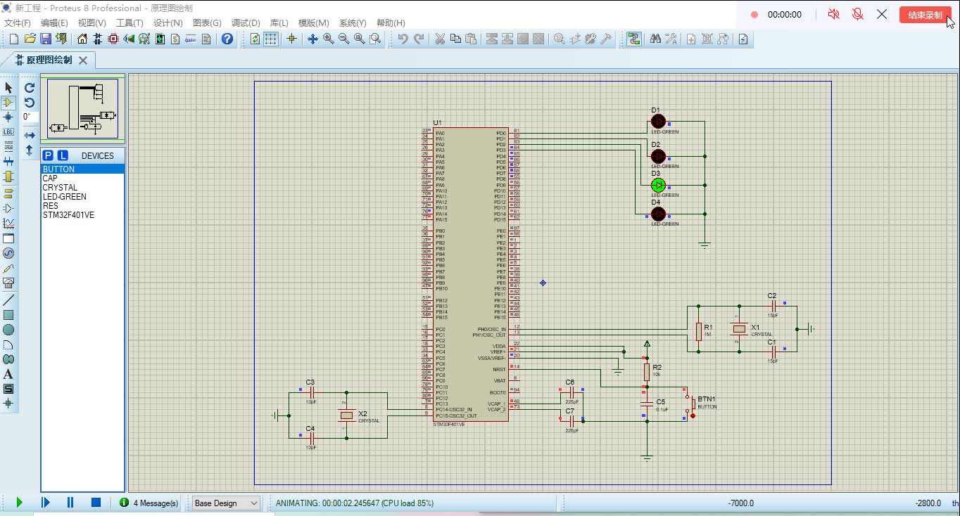Mute the microphone in the recorder bar
The height and width of the screenshot is (516, 960).
pos(857,14)
